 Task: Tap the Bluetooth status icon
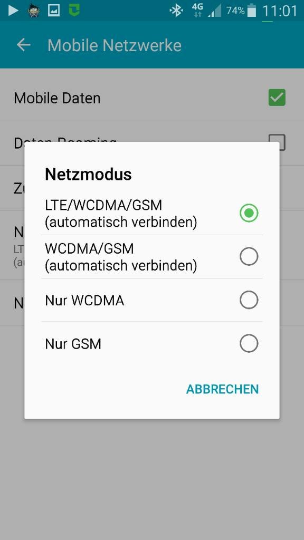click(x=176, y=11)
